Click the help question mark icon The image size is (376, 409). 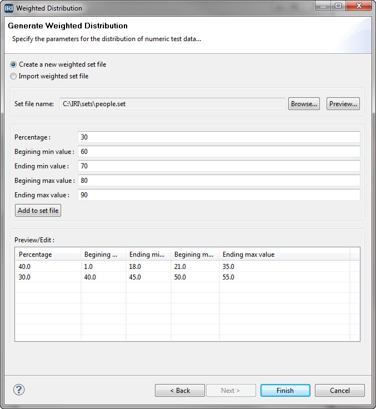(x=19, y=390)
